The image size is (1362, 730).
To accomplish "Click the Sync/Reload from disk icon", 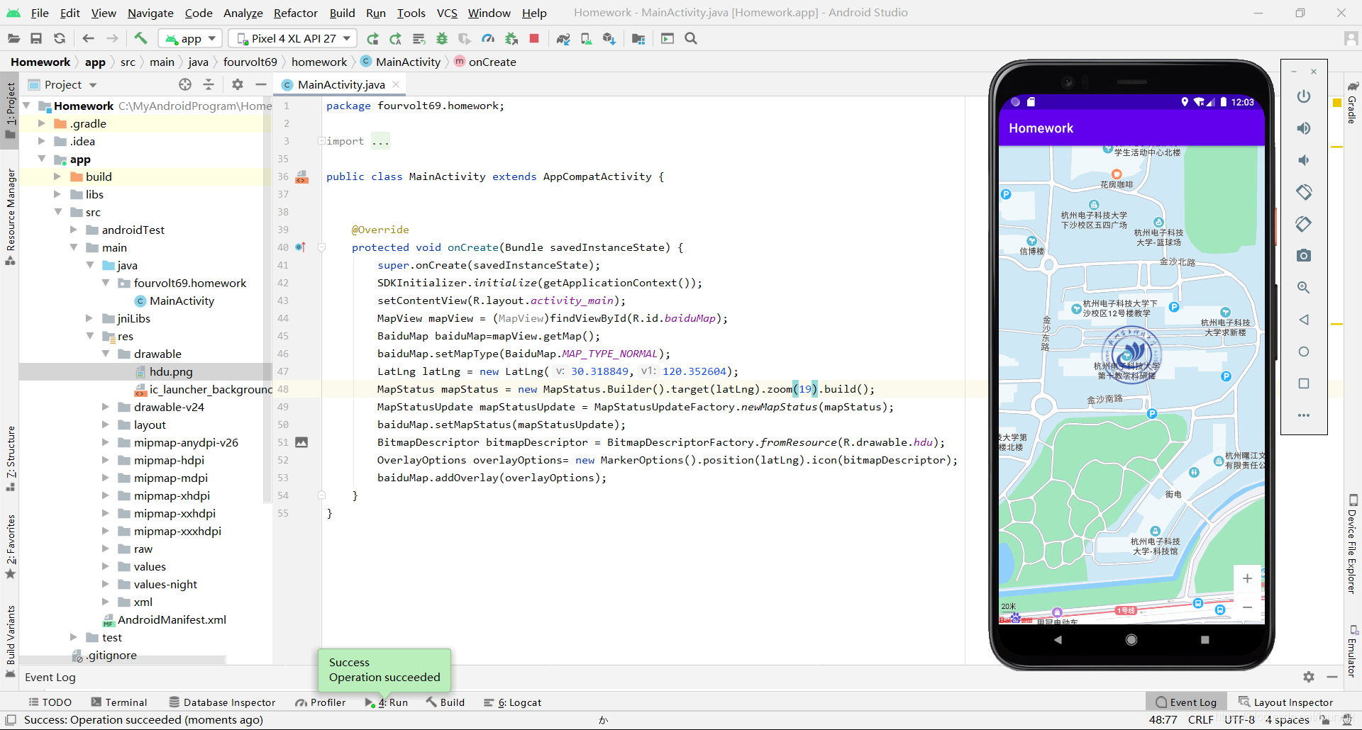I will click(60, 38).
